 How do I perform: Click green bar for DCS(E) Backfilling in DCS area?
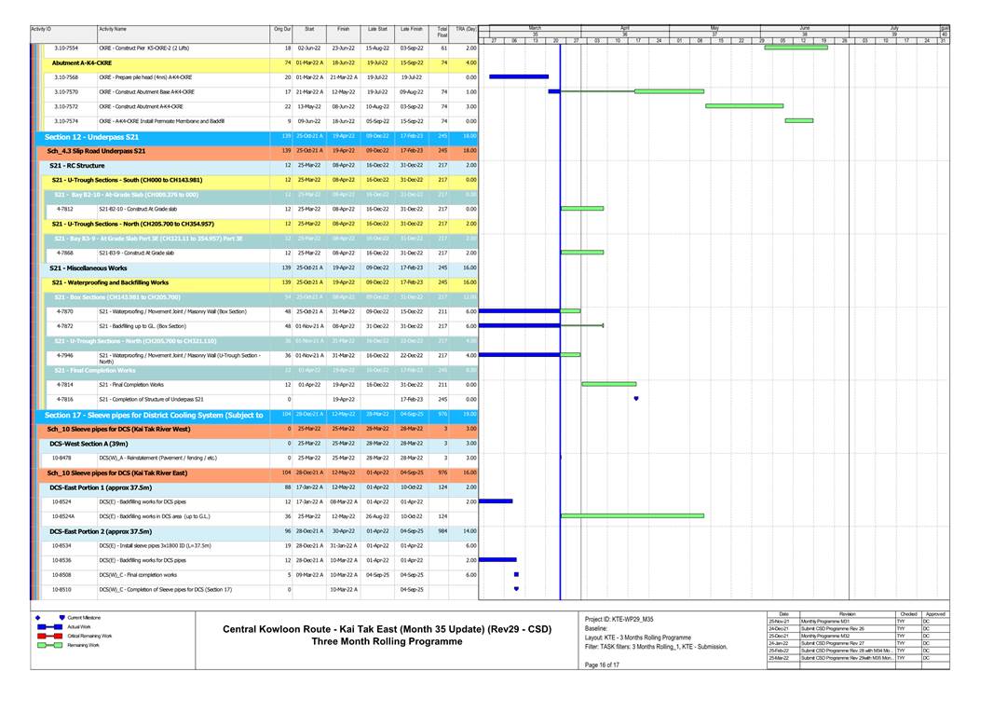point(632,515)
